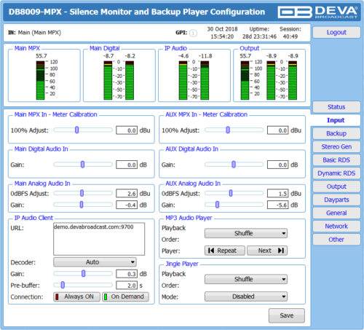Open the IP Audio Decoder dropdown
Screen dimensions: 364x330
point(95,262)
